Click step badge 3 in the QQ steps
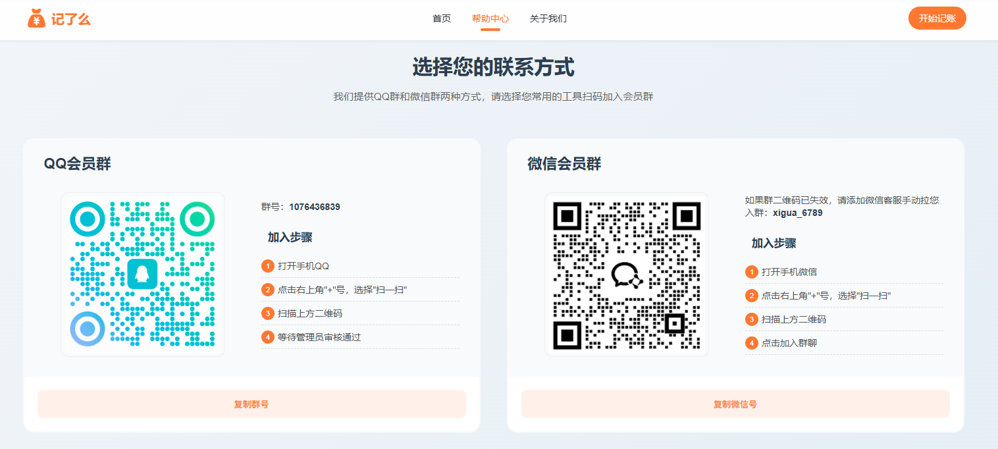Screen dimensions: 998x449 tap(267, 313)
